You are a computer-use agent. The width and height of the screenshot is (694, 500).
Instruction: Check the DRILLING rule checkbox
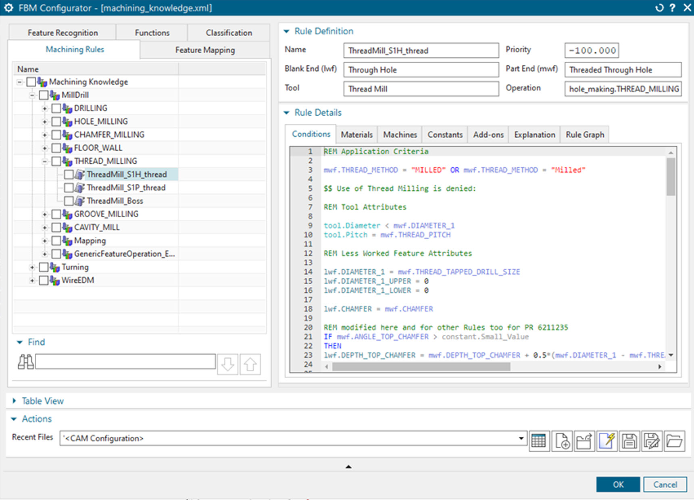56,108
